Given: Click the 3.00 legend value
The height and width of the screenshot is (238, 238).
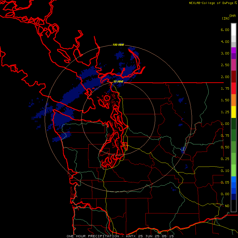Looking at the screenshot, I should 225,53.
